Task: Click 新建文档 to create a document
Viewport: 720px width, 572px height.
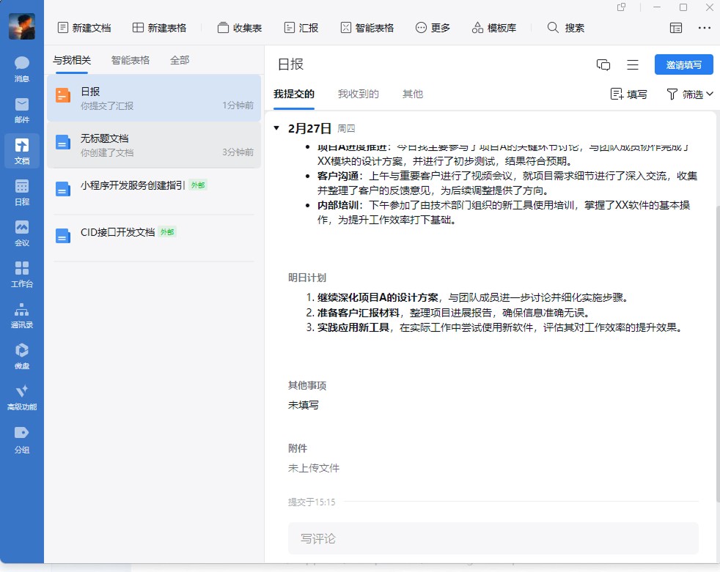Action: pyautogui.click(x=84, y=28)
